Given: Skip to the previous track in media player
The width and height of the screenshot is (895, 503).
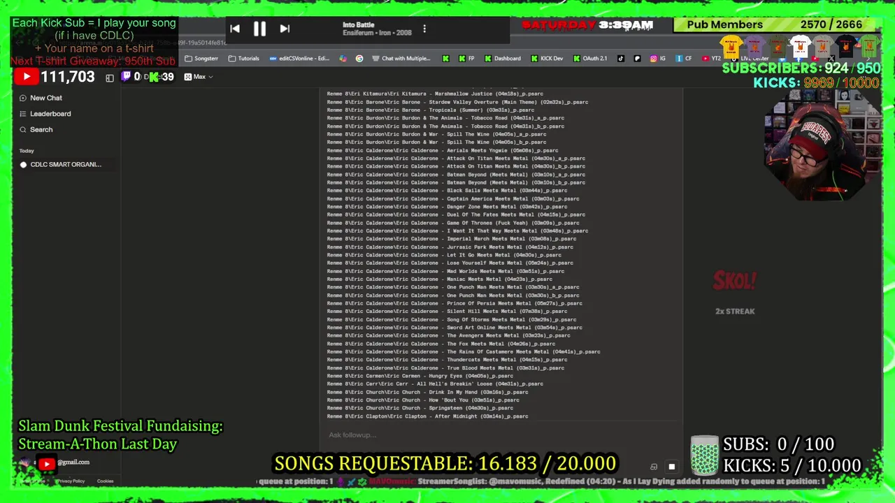Looking at the screenshot, I should (235, 29).
